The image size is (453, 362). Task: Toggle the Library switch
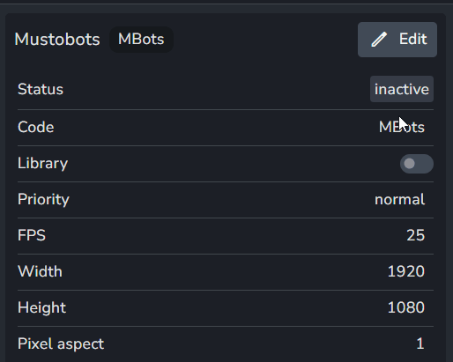pyautogui.click(x=417, y=164)
